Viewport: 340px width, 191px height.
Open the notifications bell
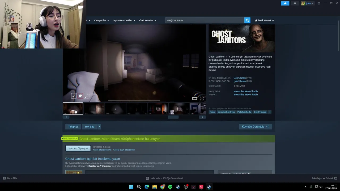[295, 3]
